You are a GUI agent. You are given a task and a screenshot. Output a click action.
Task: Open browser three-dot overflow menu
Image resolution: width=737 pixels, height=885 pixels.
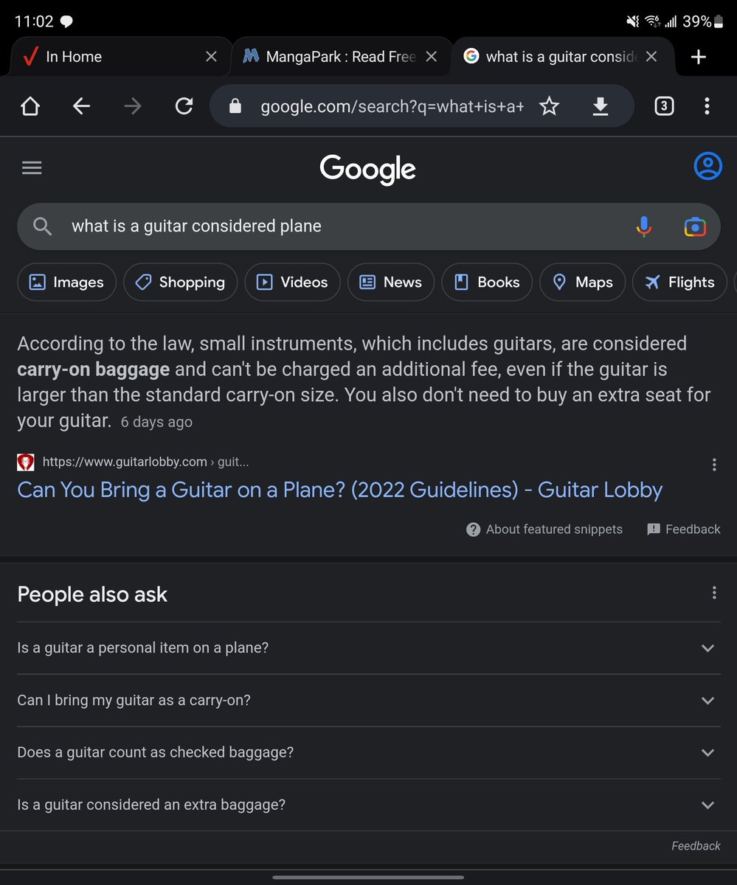[x=707, y=106]
